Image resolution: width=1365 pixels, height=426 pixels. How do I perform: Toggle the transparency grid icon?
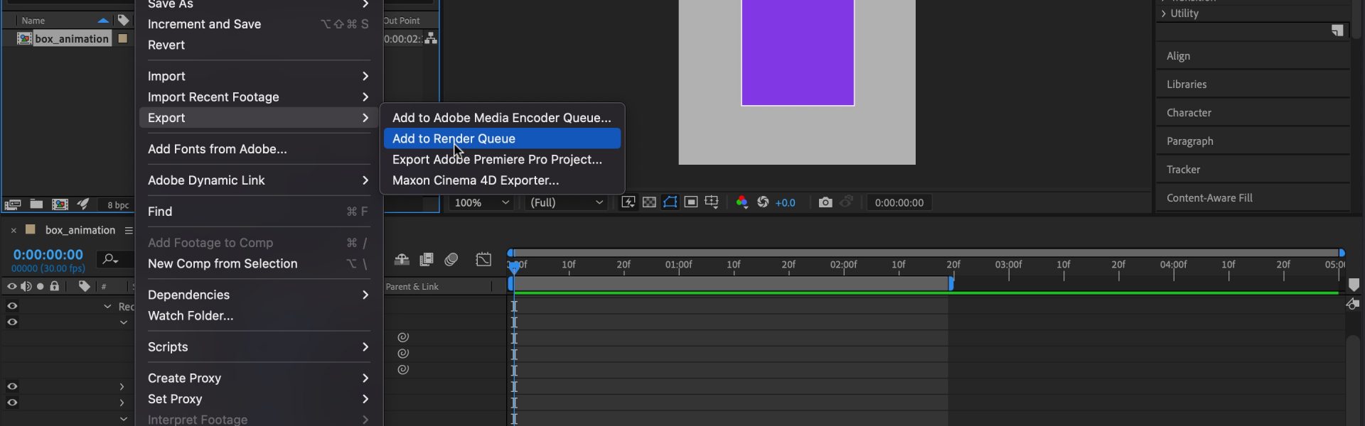pos(649,202)
